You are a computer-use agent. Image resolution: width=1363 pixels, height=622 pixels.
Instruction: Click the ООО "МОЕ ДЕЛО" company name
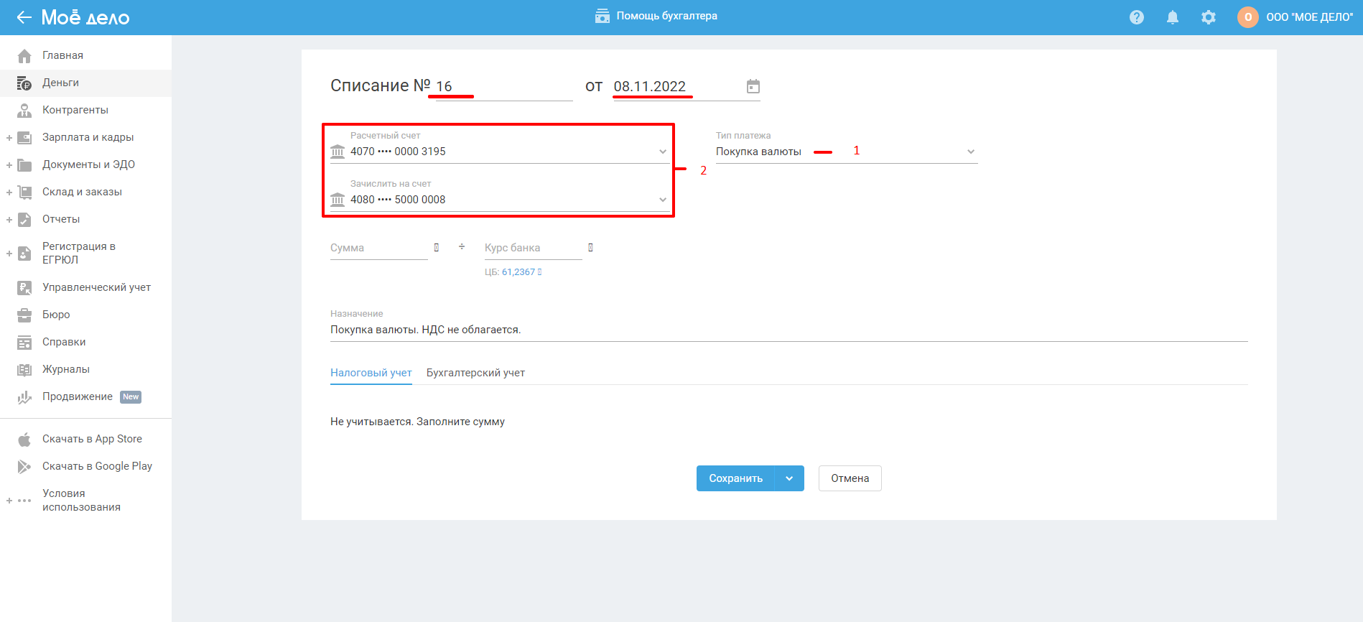(x=1310, y=17)
